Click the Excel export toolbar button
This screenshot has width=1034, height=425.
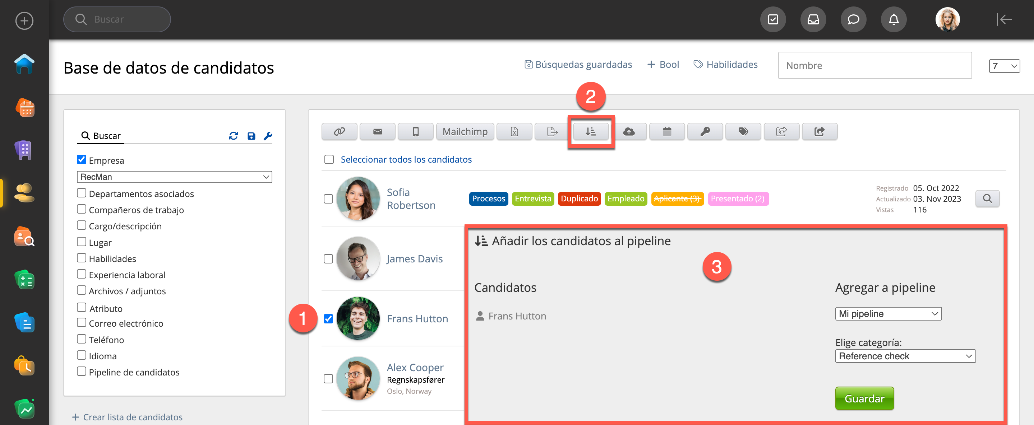click(x=514, y=131)
